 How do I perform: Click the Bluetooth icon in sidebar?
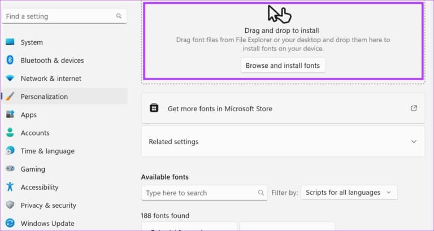pos(10,60)
